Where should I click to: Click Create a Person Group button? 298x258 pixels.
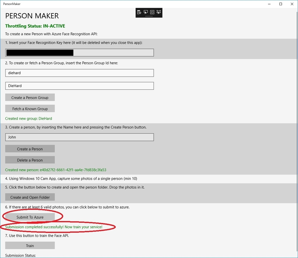click(x=30, y=98)
